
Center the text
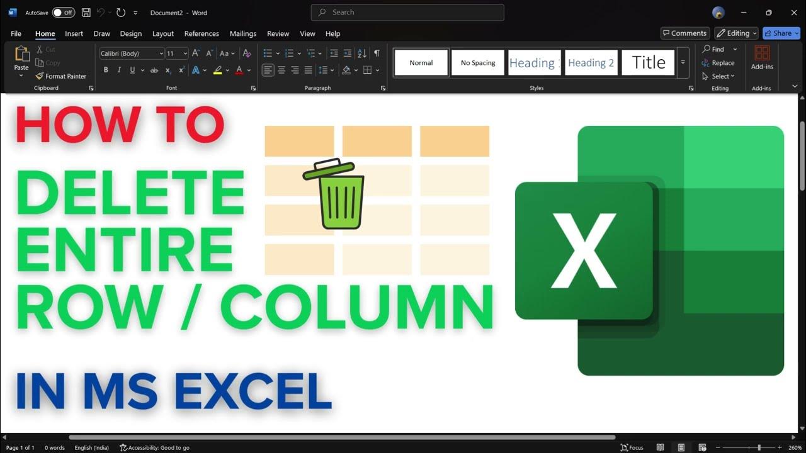click(281, 70)
